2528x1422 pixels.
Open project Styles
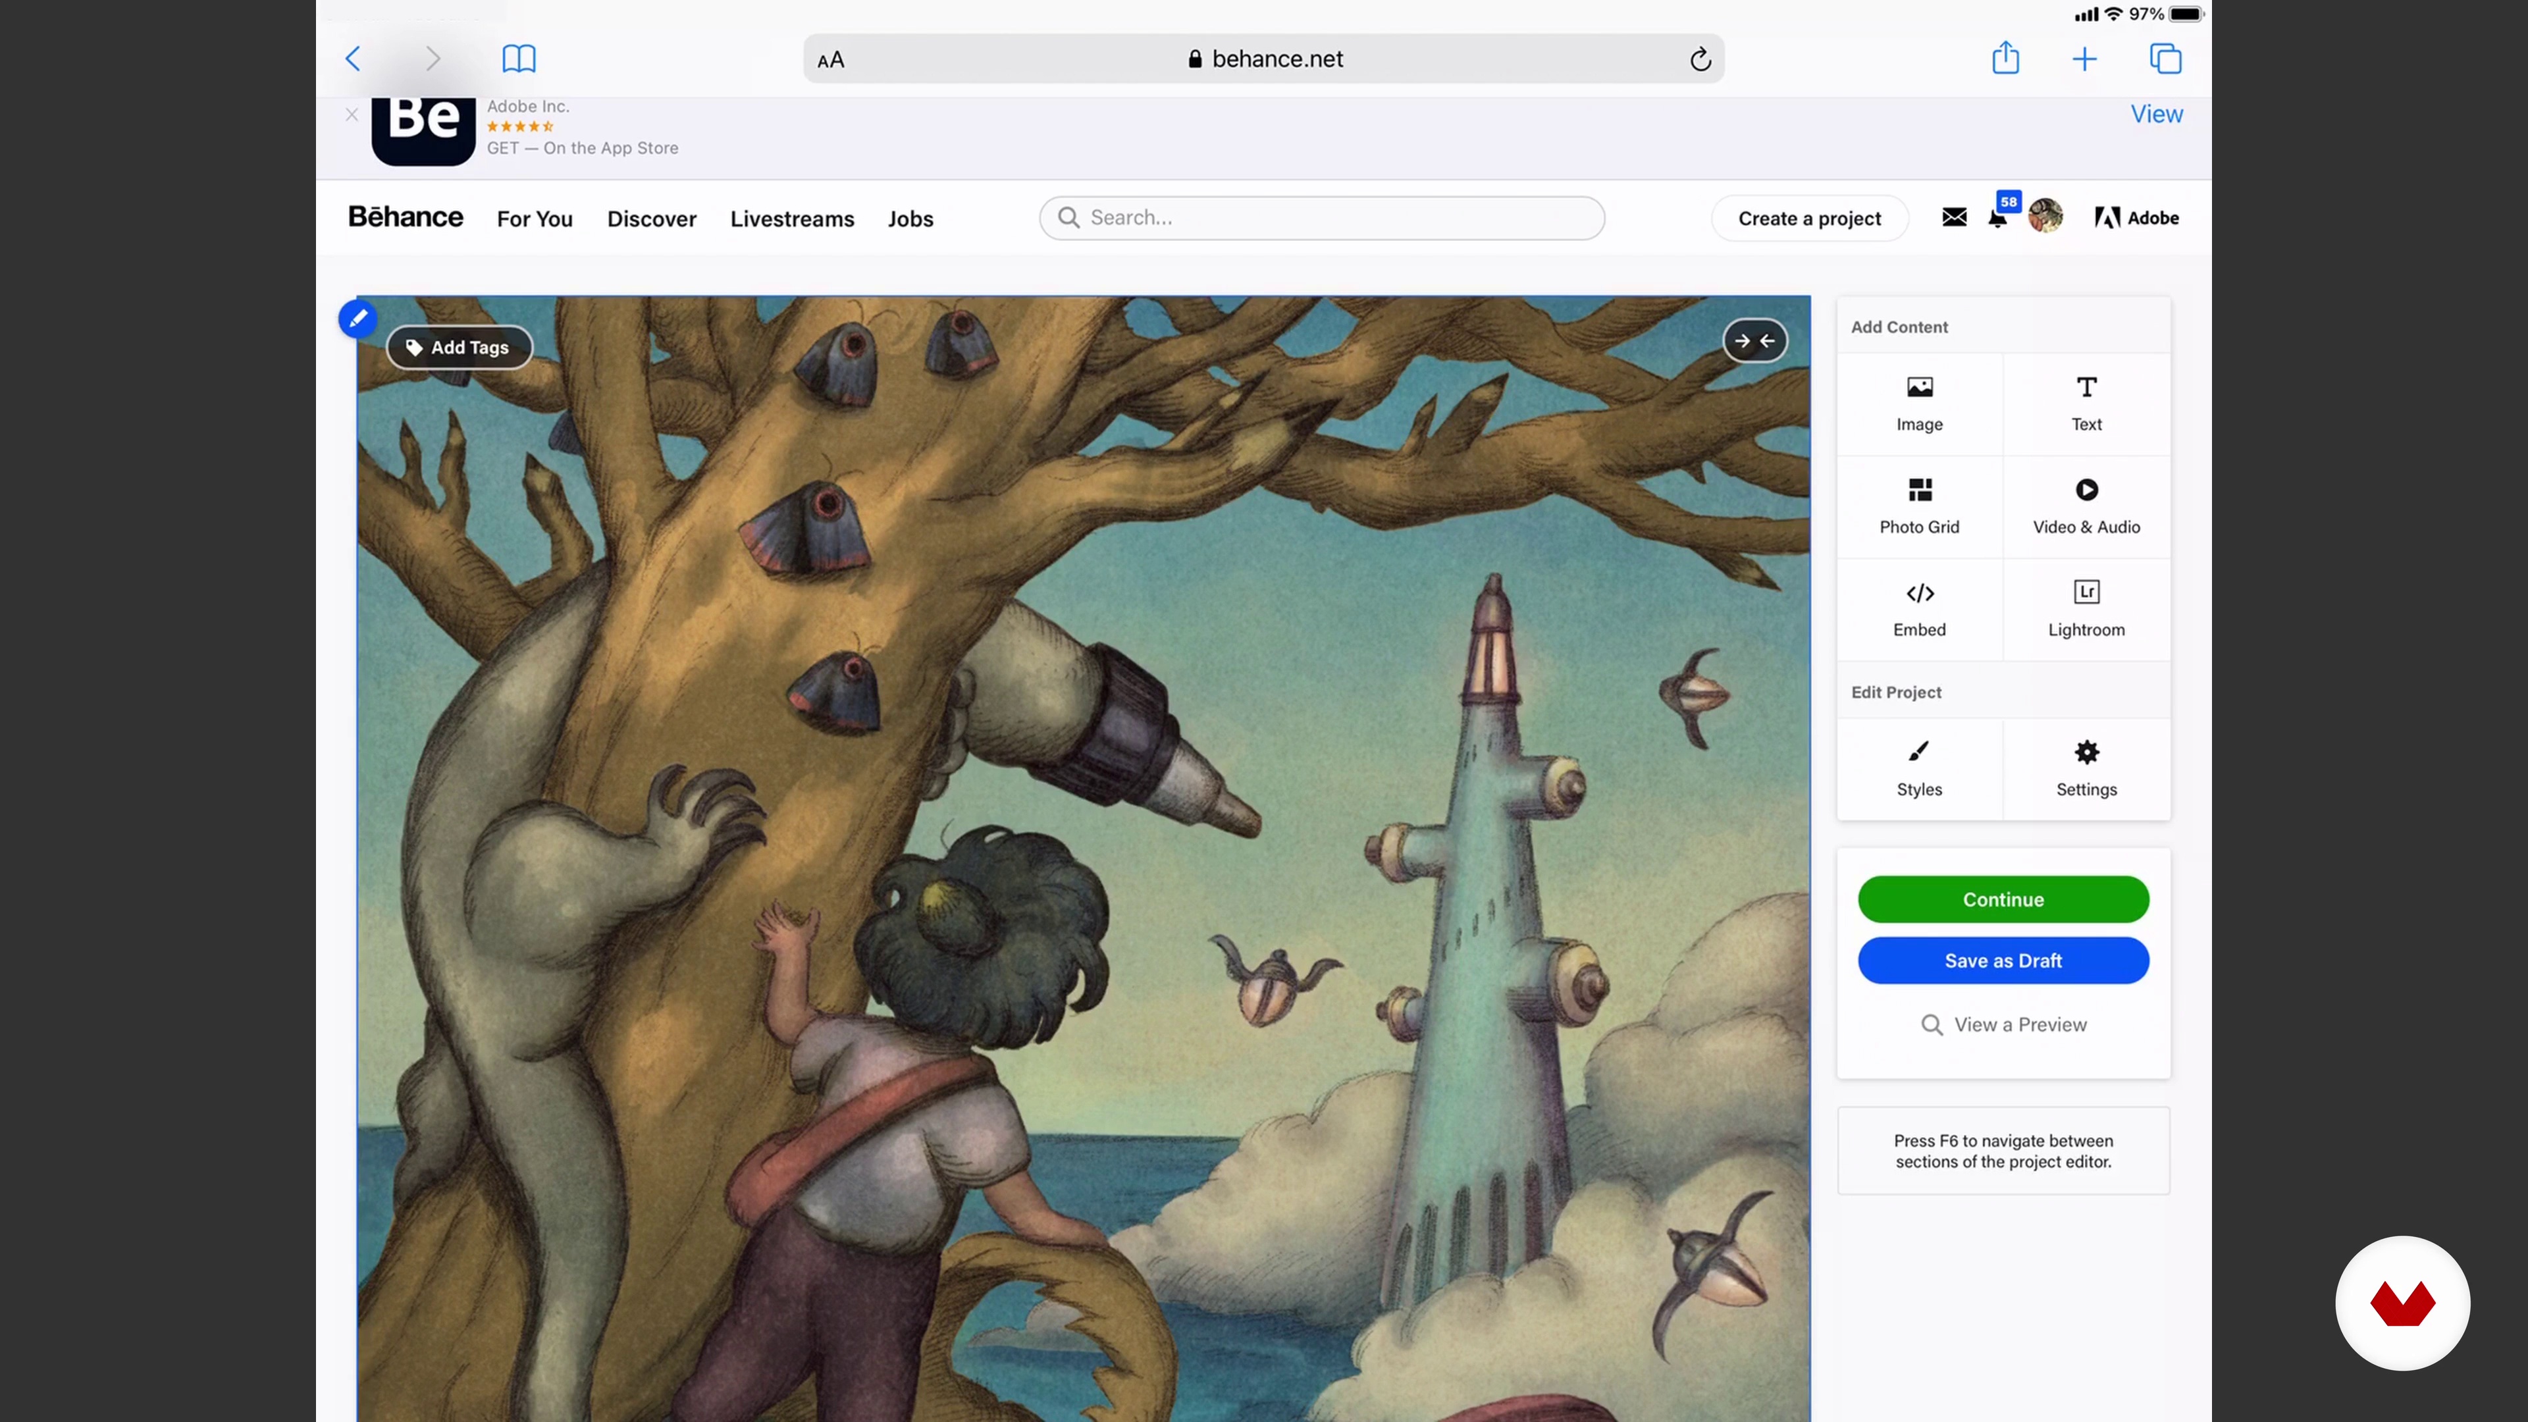coord(1918,768)
